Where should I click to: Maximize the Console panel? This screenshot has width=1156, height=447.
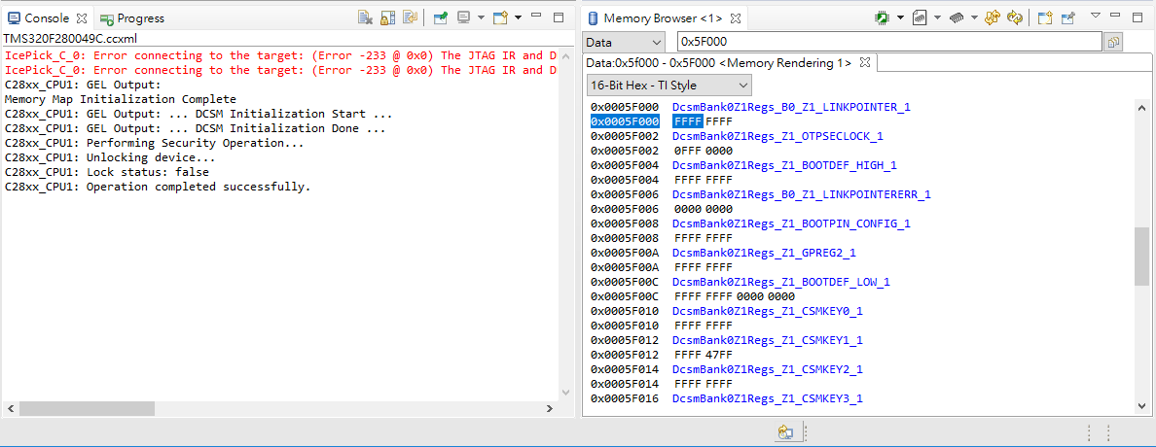559,17
